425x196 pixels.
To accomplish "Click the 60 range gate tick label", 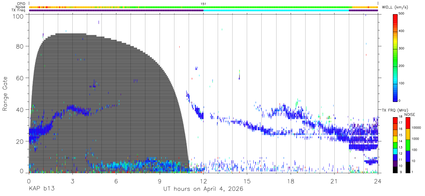I will click(x=20, y=78).
